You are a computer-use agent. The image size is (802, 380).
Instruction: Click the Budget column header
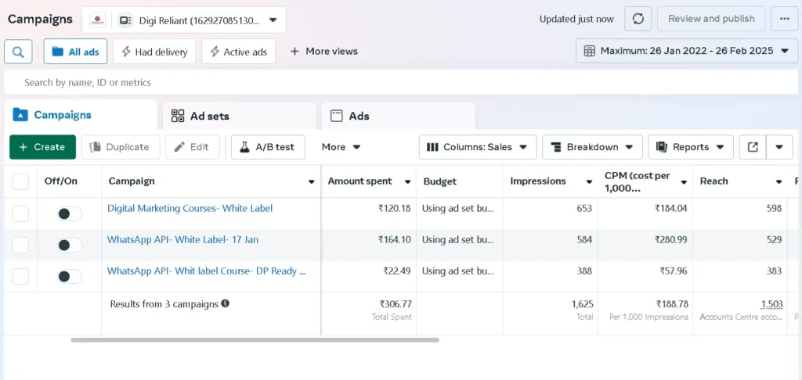coord(440,181)
